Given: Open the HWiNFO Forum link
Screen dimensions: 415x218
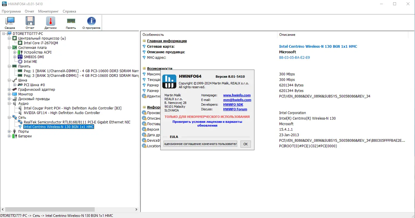Looking at the screenshot, I should click(235, 109).
